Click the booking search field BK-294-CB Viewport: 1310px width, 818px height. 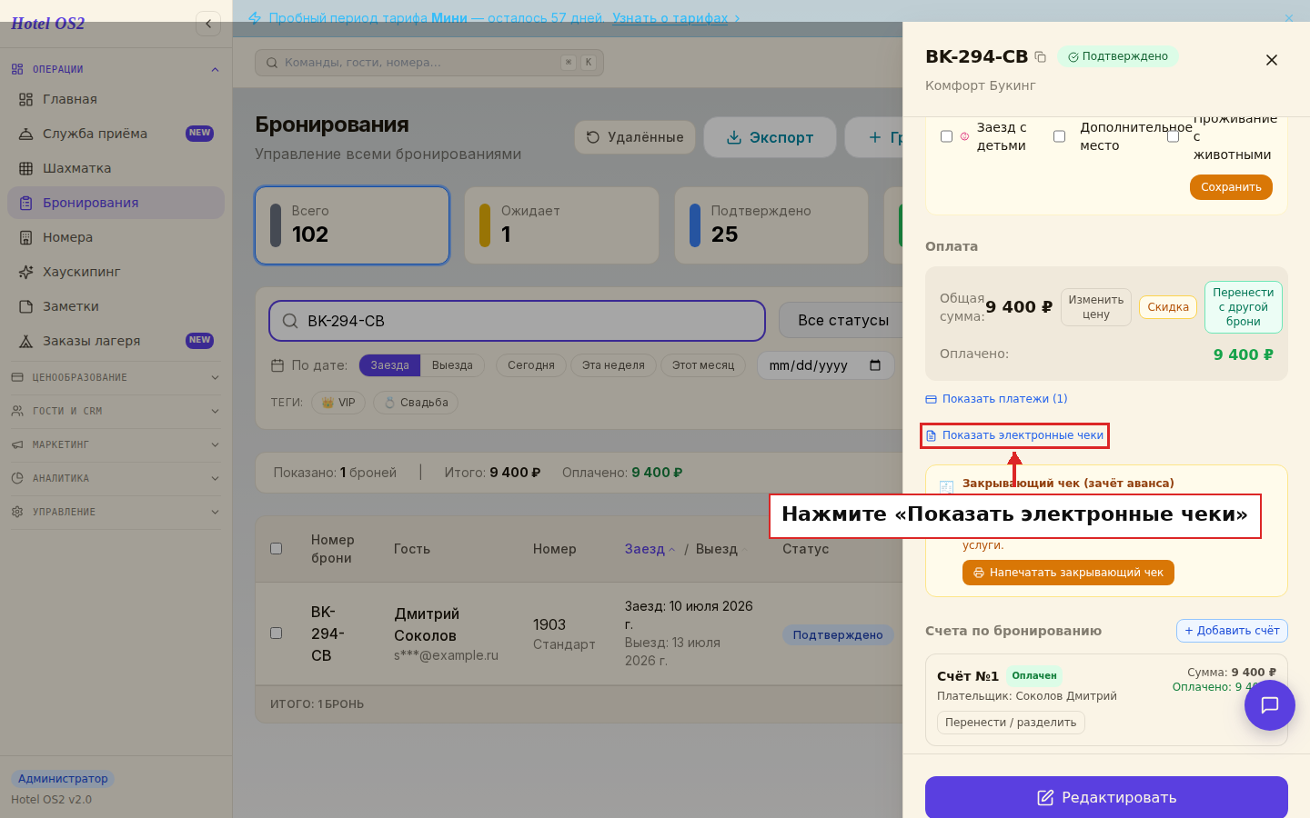point(517,321)
